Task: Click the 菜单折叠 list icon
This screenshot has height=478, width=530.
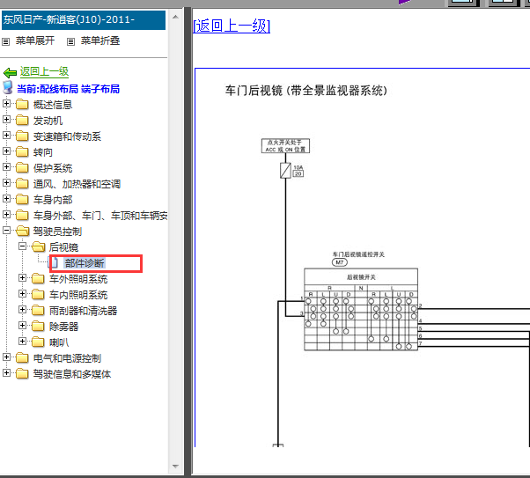Action: pyautogui.click(x=70, y=42)
